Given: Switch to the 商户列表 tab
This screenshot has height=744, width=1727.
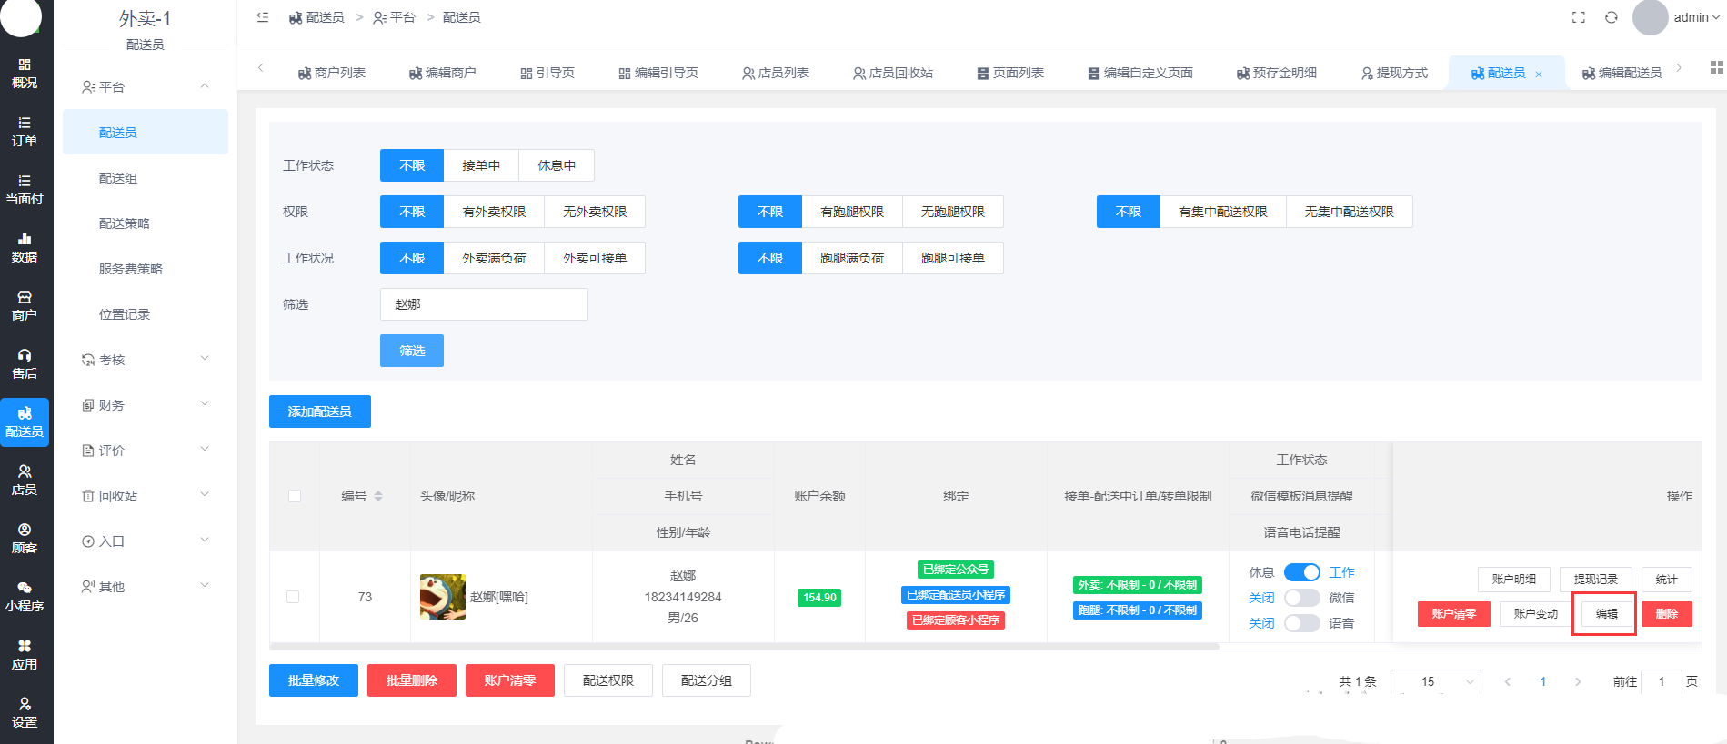Looking at the screenshot, I should [x=332, y=73].
